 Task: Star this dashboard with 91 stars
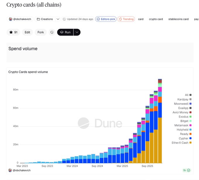tap(13, 32)
